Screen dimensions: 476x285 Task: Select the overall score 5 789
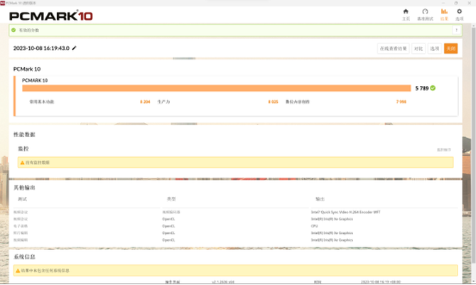[422, 88]
